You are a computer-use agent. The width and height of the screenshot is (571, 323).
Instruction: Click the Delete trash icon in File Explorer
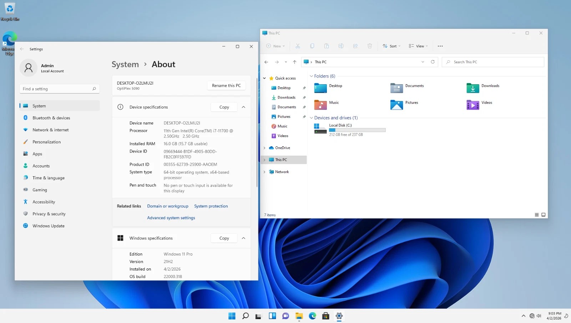pos(370,46)
